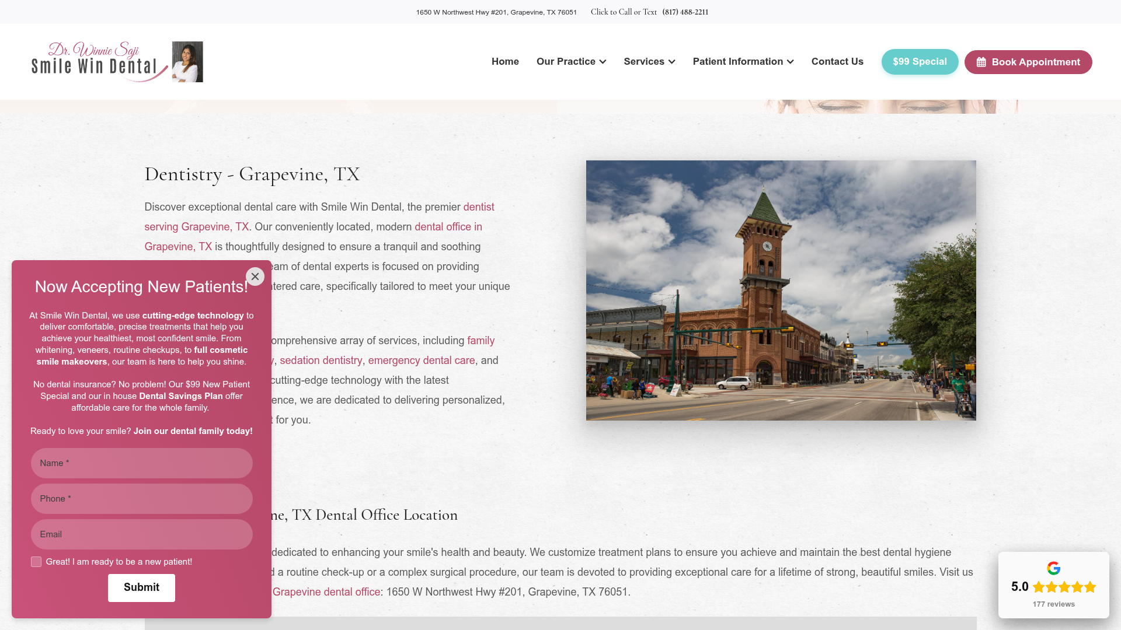This screenshot has width=1121, height=630.
Task: Expand the Services dropdown menu
Action: tap(649, 62)
